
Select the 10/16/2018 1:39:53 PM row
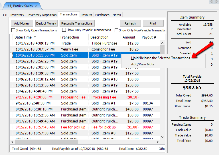point(85,73)
